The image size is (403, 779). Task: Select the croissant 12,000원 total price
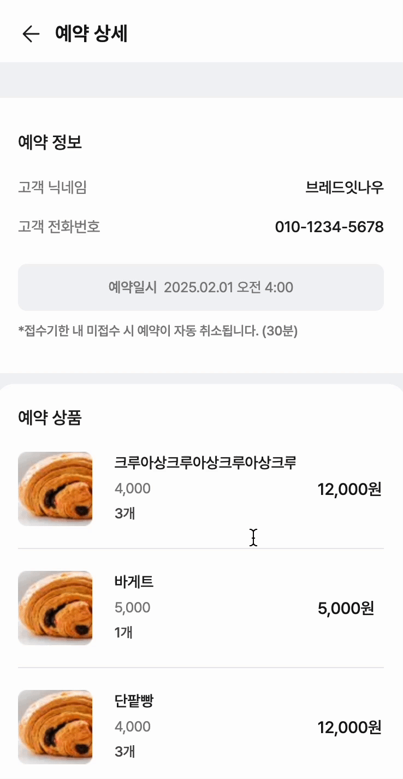pos(349,489)
